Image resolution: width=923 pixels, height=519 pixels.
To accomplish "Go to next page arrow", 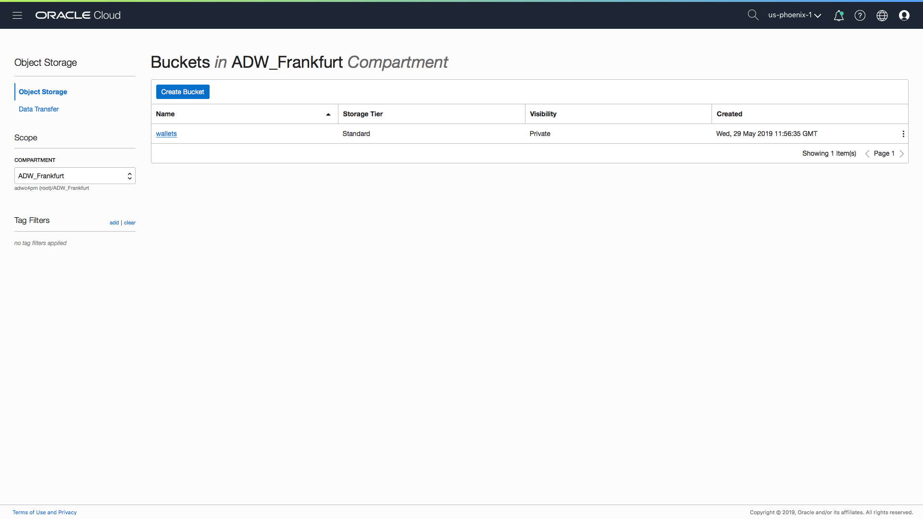I will [x=901, y=154].
